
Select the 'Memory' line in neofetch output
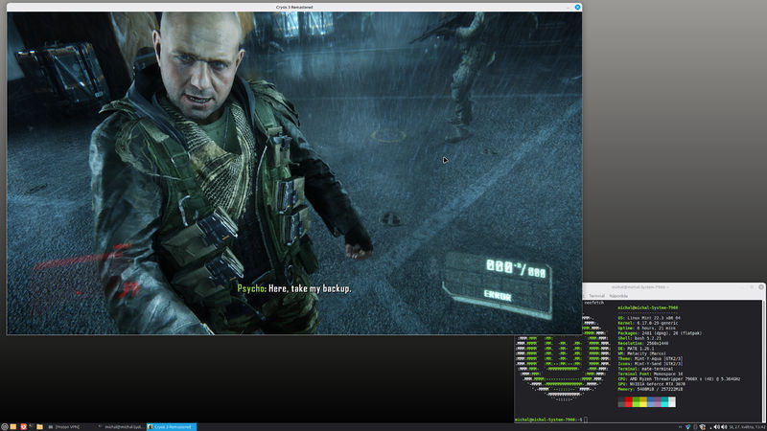[650, 389]
